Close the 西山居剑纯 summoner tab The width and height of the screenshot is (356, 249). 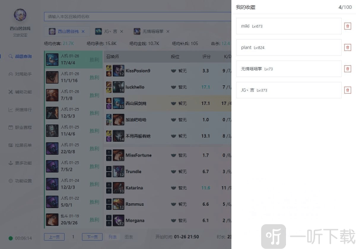click(83, 31)
